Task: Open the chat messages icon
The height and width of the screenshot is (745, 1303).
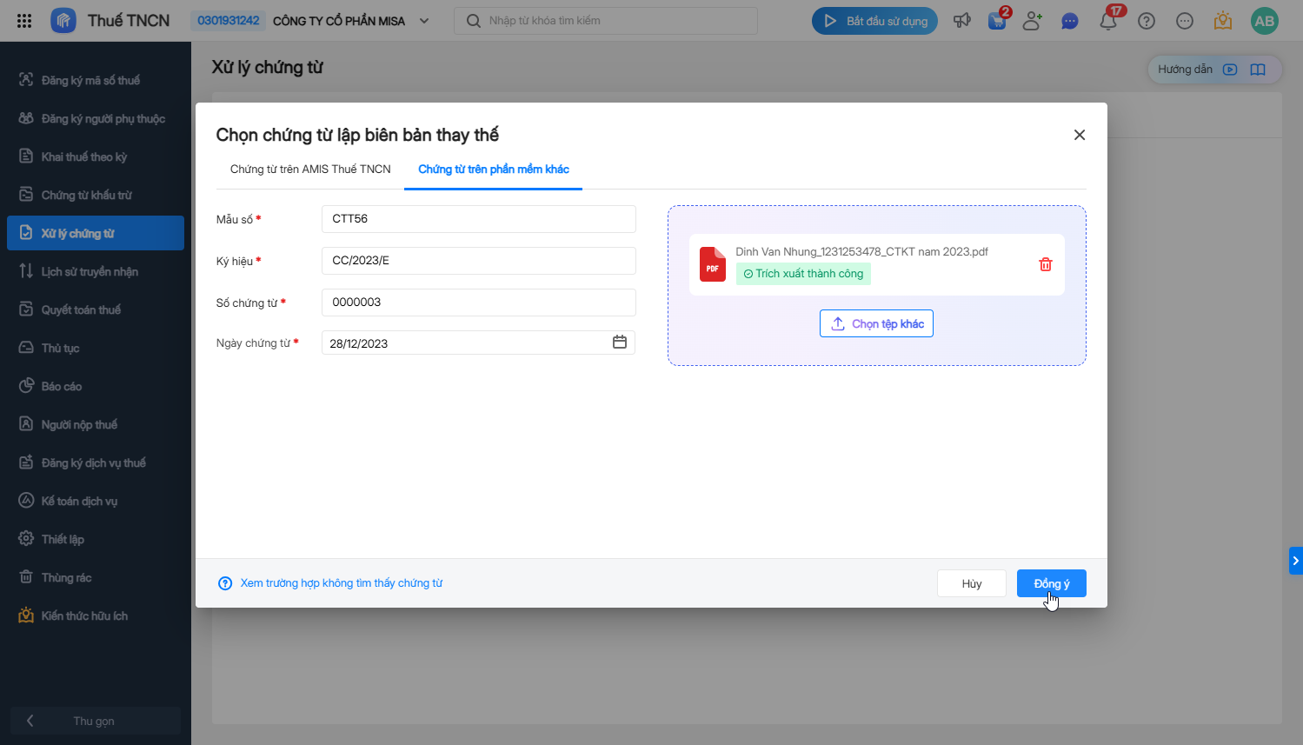Action: coord(1070,21)
